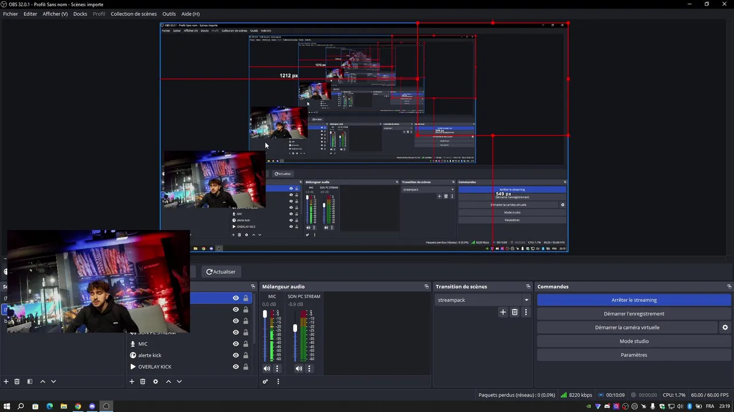The width and height of the screenshot is (734, 412).
Task: Move scene up arrow in Scenes dock
Action: coord(42,382)
